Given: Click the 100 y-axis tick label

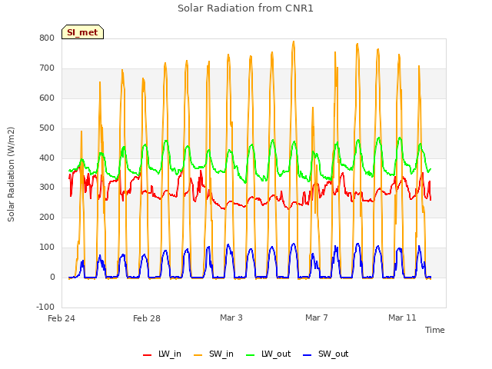Looking at the screenshot, I should click(47, 248).
